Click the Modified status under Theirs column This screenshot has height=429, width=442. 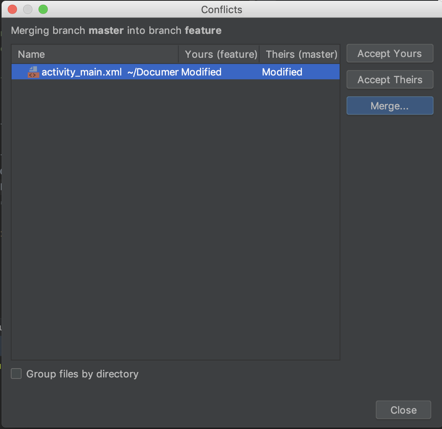282,72
